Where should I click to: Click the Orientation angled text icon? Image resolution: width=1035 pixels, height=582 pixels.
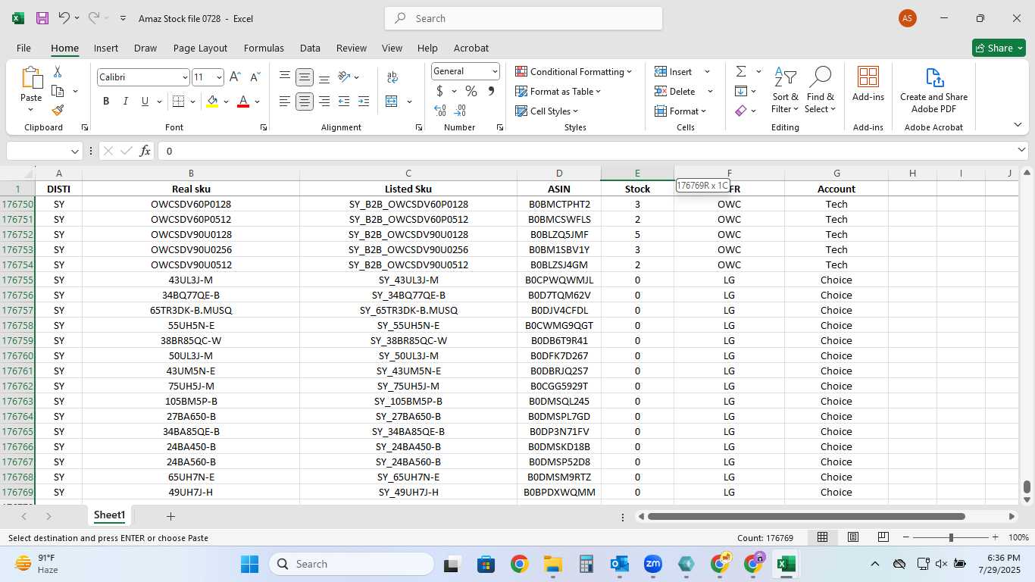pos(344,77)
